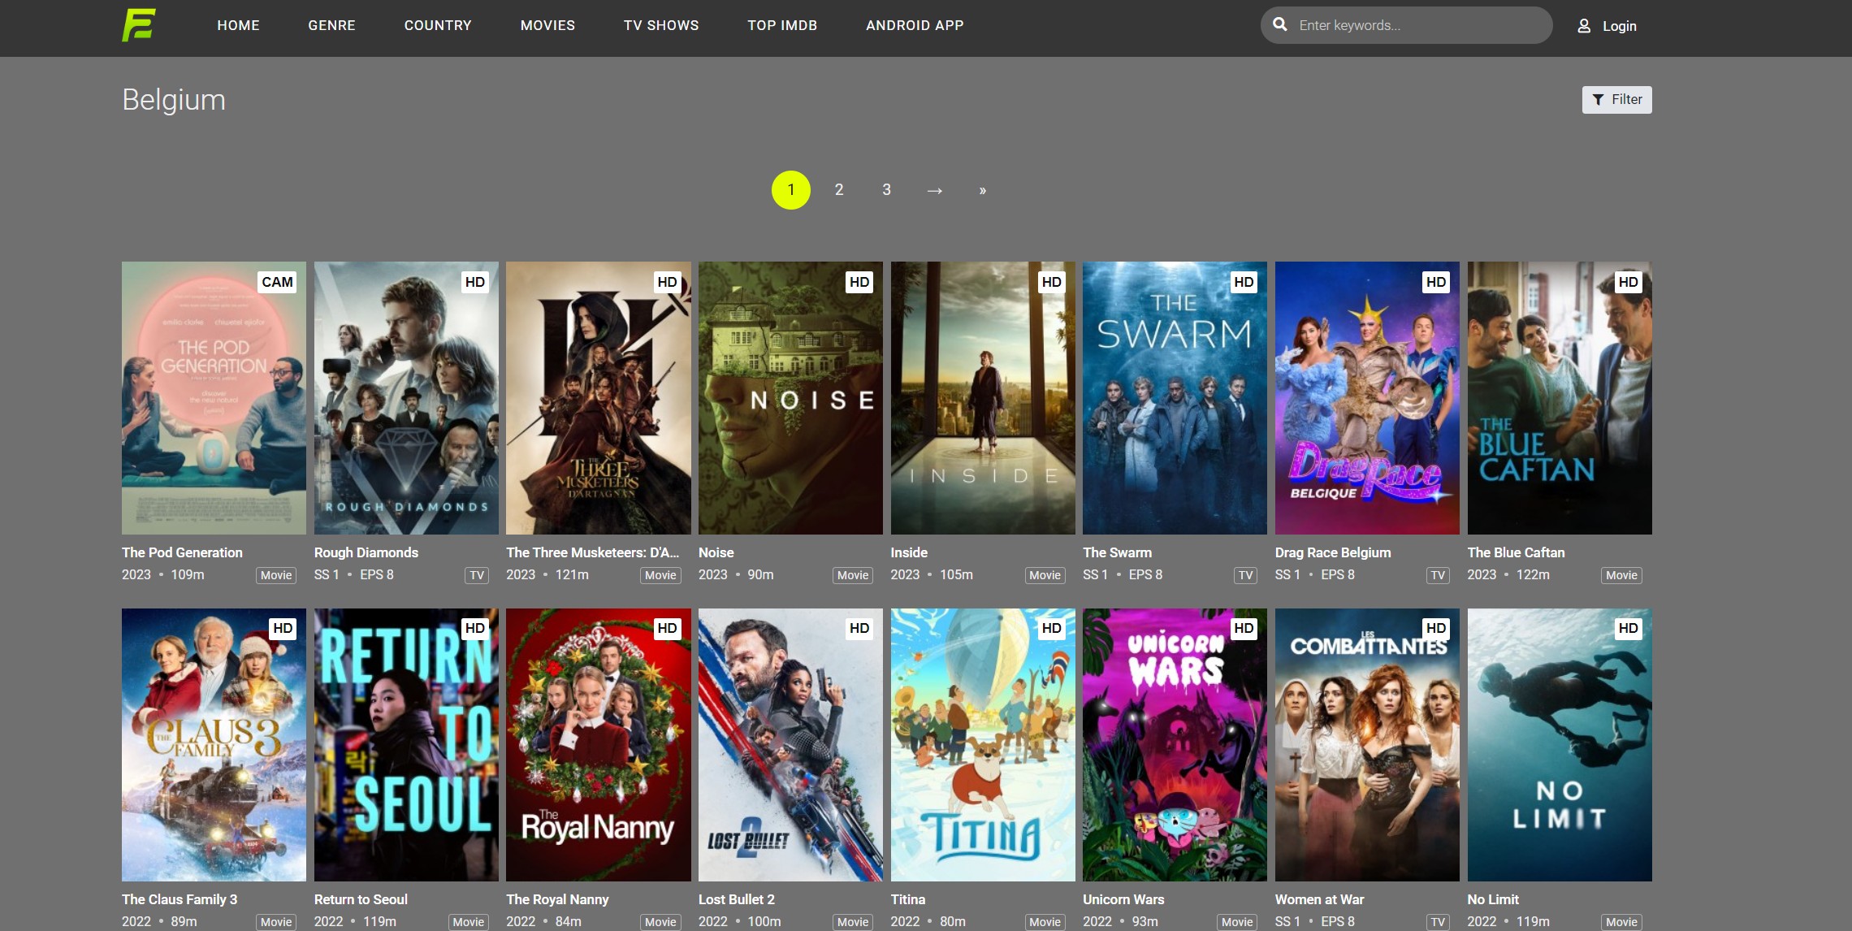Click The Blue Caftan title link
Image resolution: width=1852 pixels, height=931 pixels.
click(1516, 552)
